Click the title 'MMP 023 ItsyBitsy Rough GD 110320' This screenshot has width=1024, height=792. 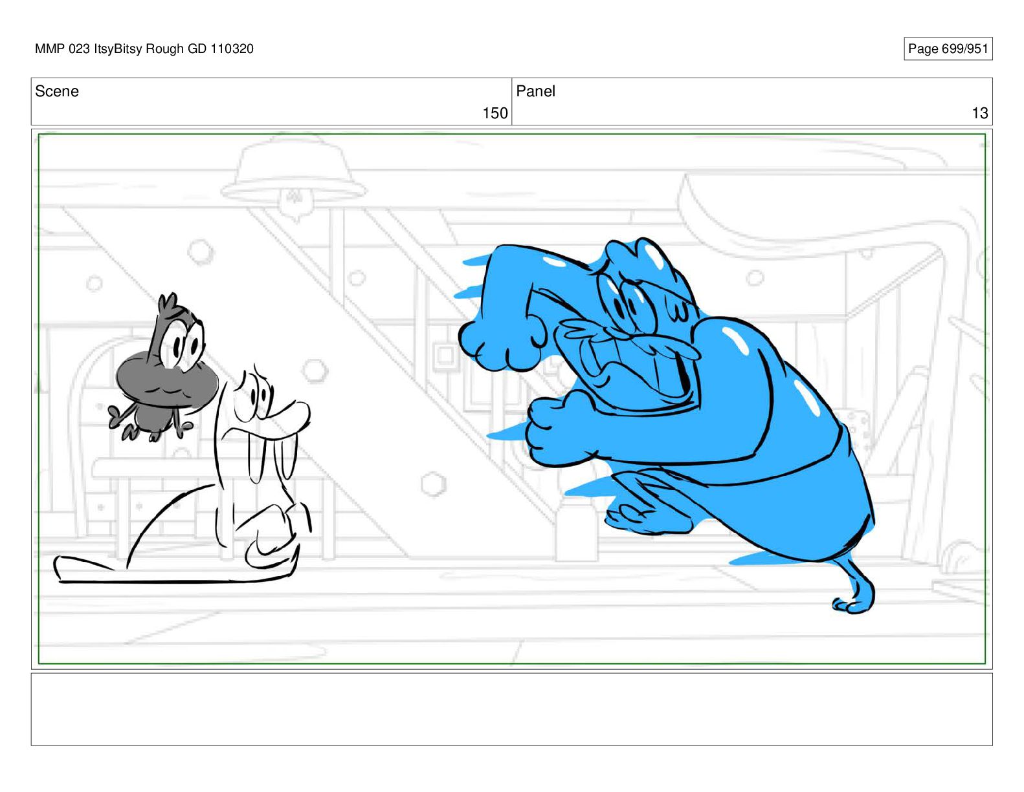coord(144,48)
